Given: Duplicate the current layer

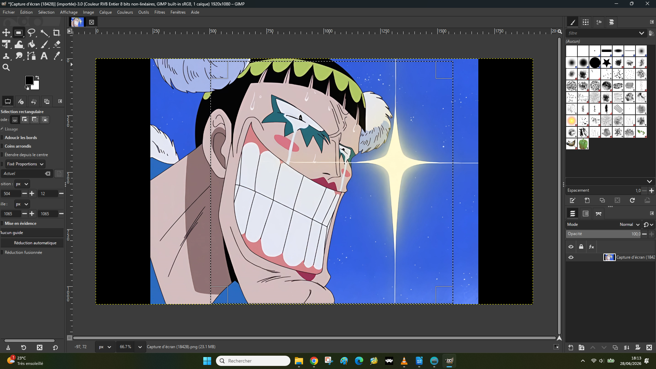Looking at the screenshot, I should tap(615, 347).
